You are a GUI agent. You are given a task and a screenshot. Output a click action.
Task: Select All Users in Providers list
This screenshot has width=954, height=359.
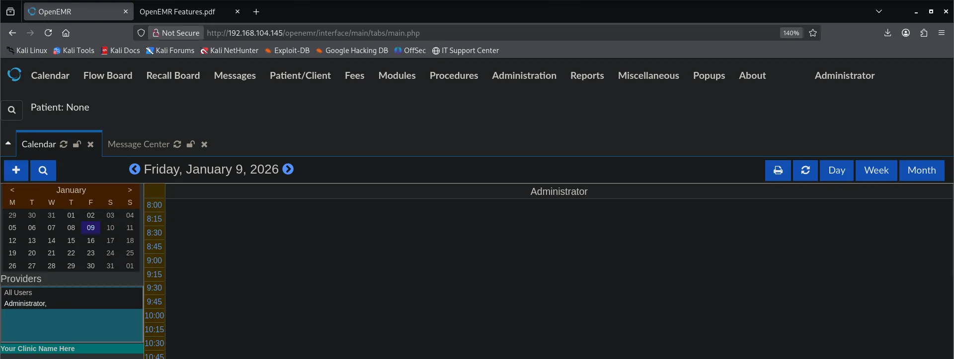pyautogui.click(x=72, y=293)
